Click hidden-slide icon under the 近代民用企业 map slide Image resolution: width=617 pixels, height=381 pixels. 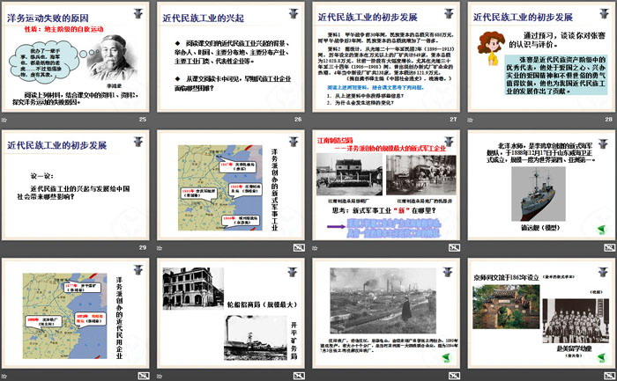144,376
